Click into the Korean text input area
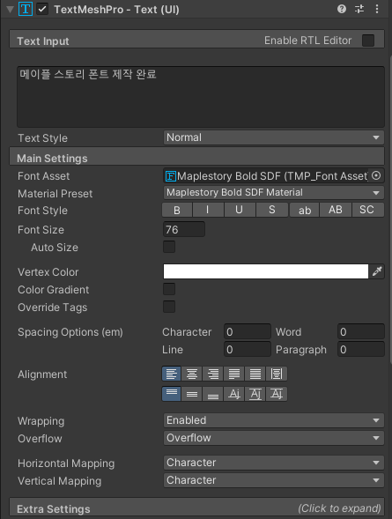Viewport: 392px width, 519px height. coord(201,97)
